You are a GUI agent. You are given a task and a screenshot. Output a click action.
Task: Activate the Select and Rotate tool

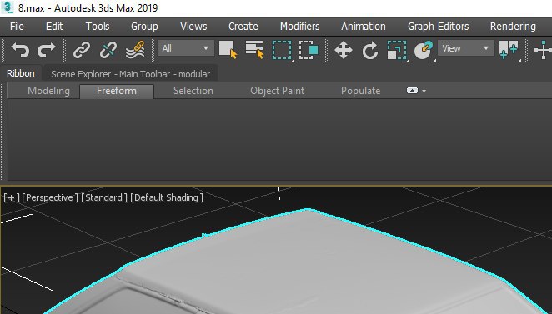click(x=370, y=50)
